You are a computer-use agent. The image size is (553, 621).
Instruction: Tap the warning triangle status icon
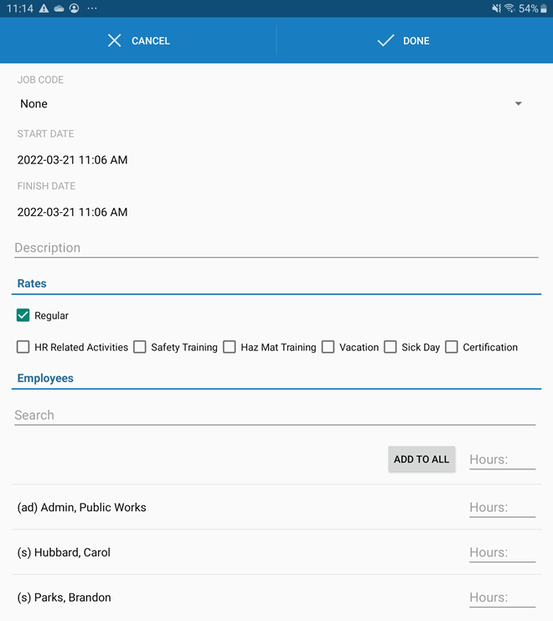pos(44,8)
